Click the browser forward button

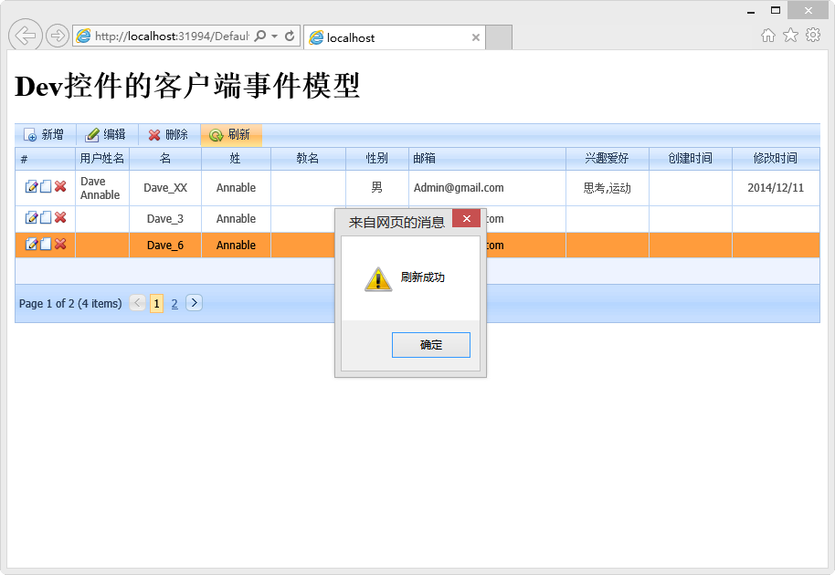[57, 37]
